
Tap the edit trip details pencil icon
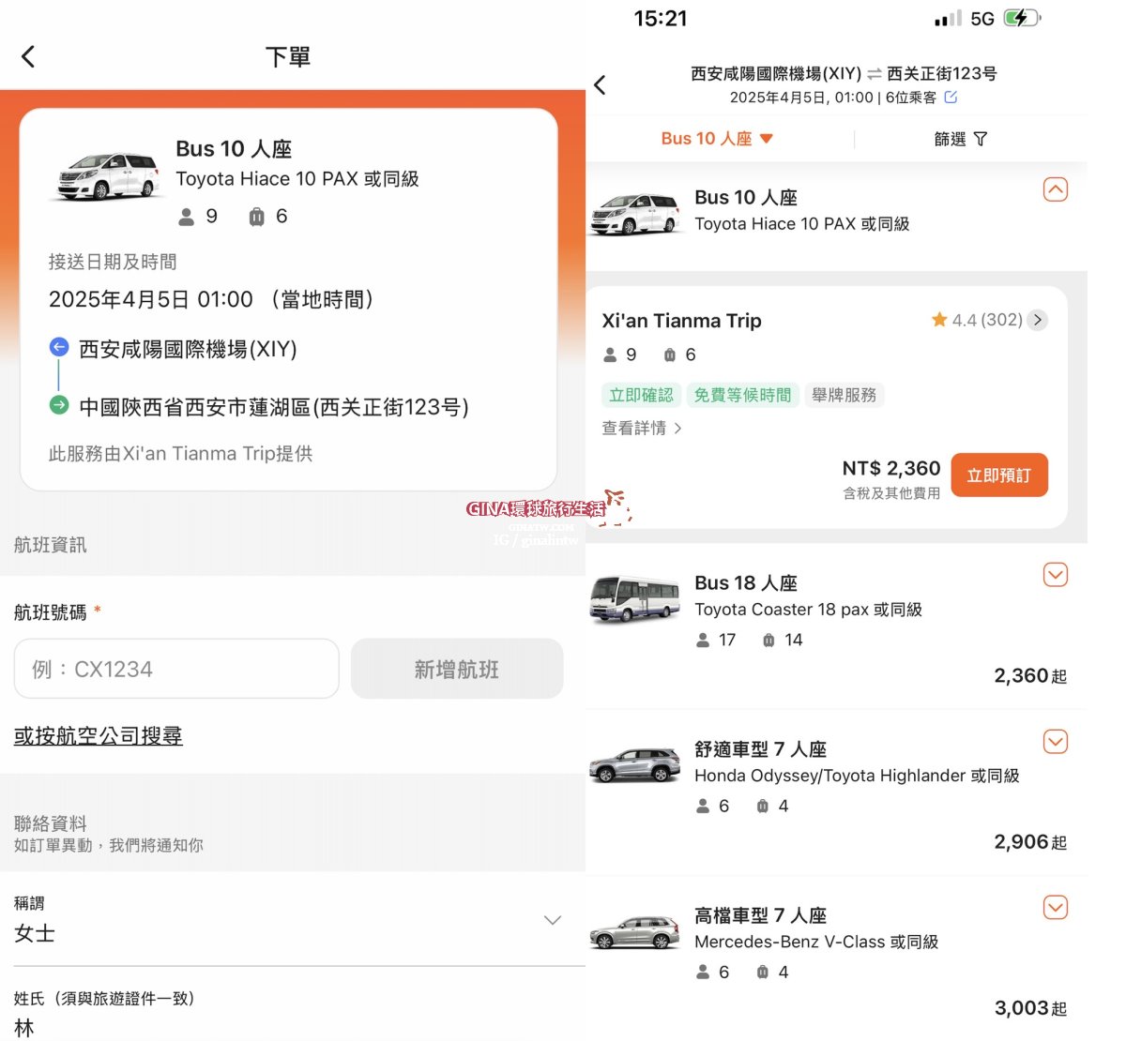pos(951,98)
